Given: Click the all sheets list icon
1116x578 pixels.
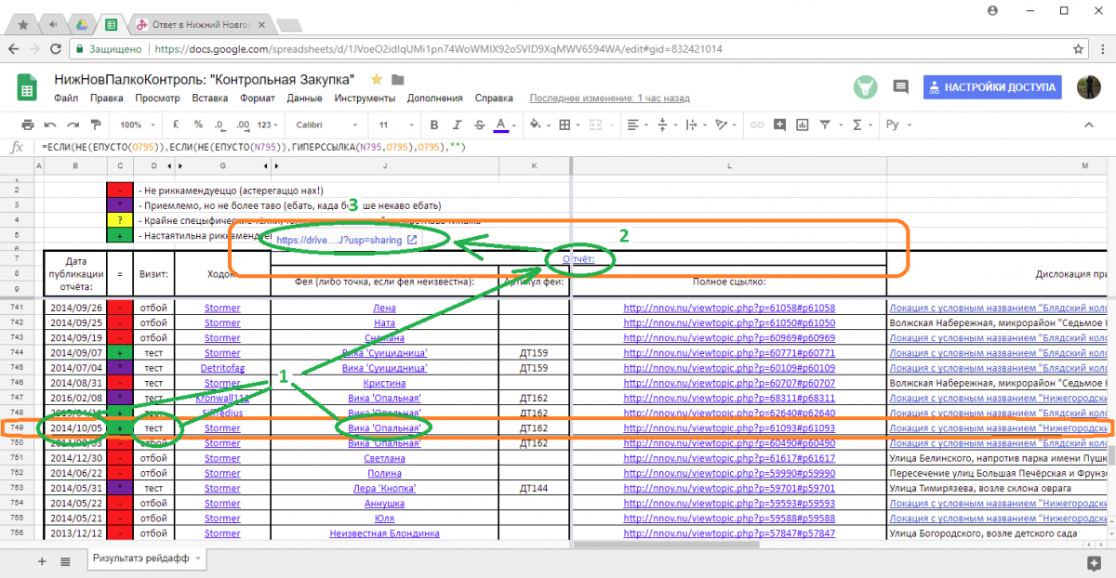Looking at the screenshot, I should click(65, 561).
